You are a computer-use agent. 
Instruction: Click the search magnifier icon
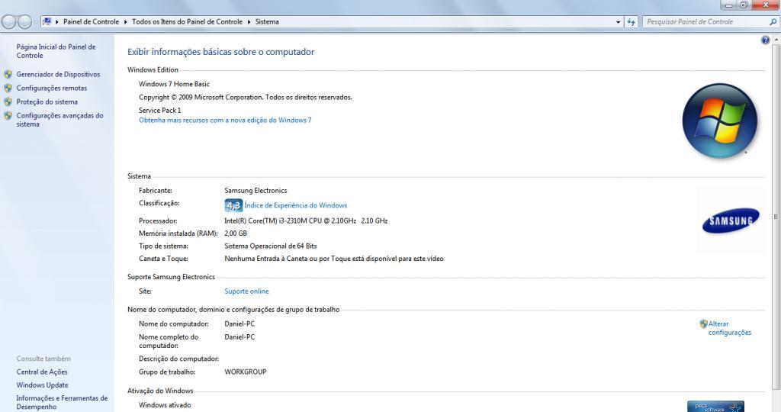pos(773,22)
